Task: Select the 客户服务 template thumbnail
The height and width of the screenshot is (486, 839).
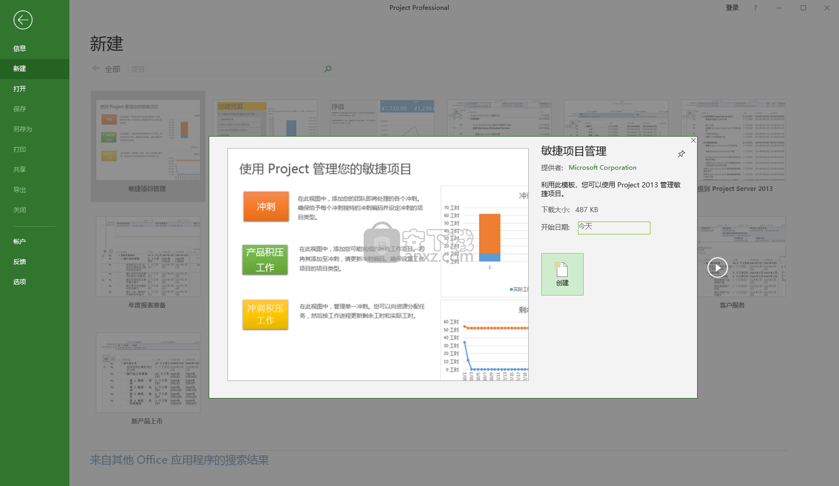Action: [x=741, y=257]
